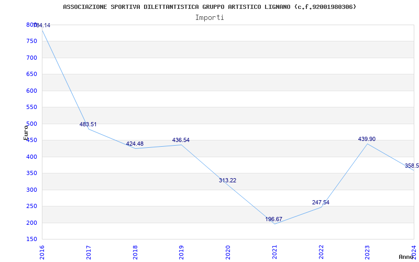Image resolution: width=419 pixels, height=262 pixels.
Task: Select the 483.51 data point label
Action: pyautogui.click(x=88, y=124)
